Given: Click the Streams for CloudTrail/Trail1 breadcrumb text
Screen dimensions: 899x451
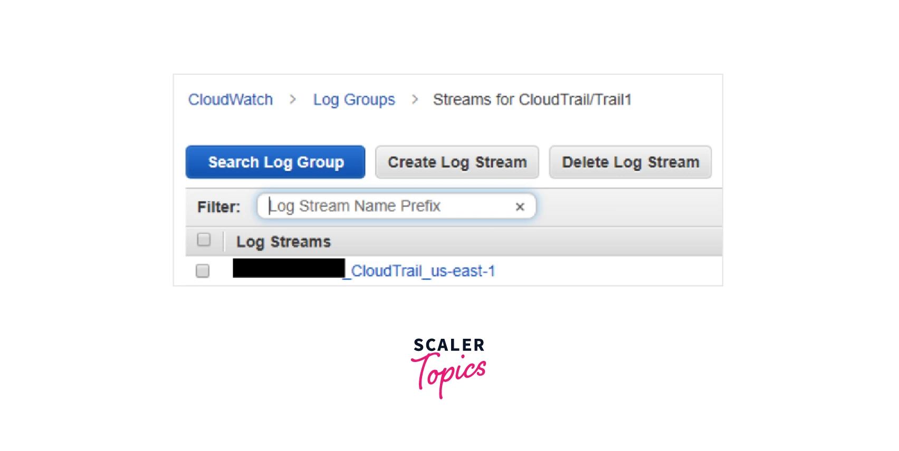Looking at the screenshot, I should pos(532,100).
